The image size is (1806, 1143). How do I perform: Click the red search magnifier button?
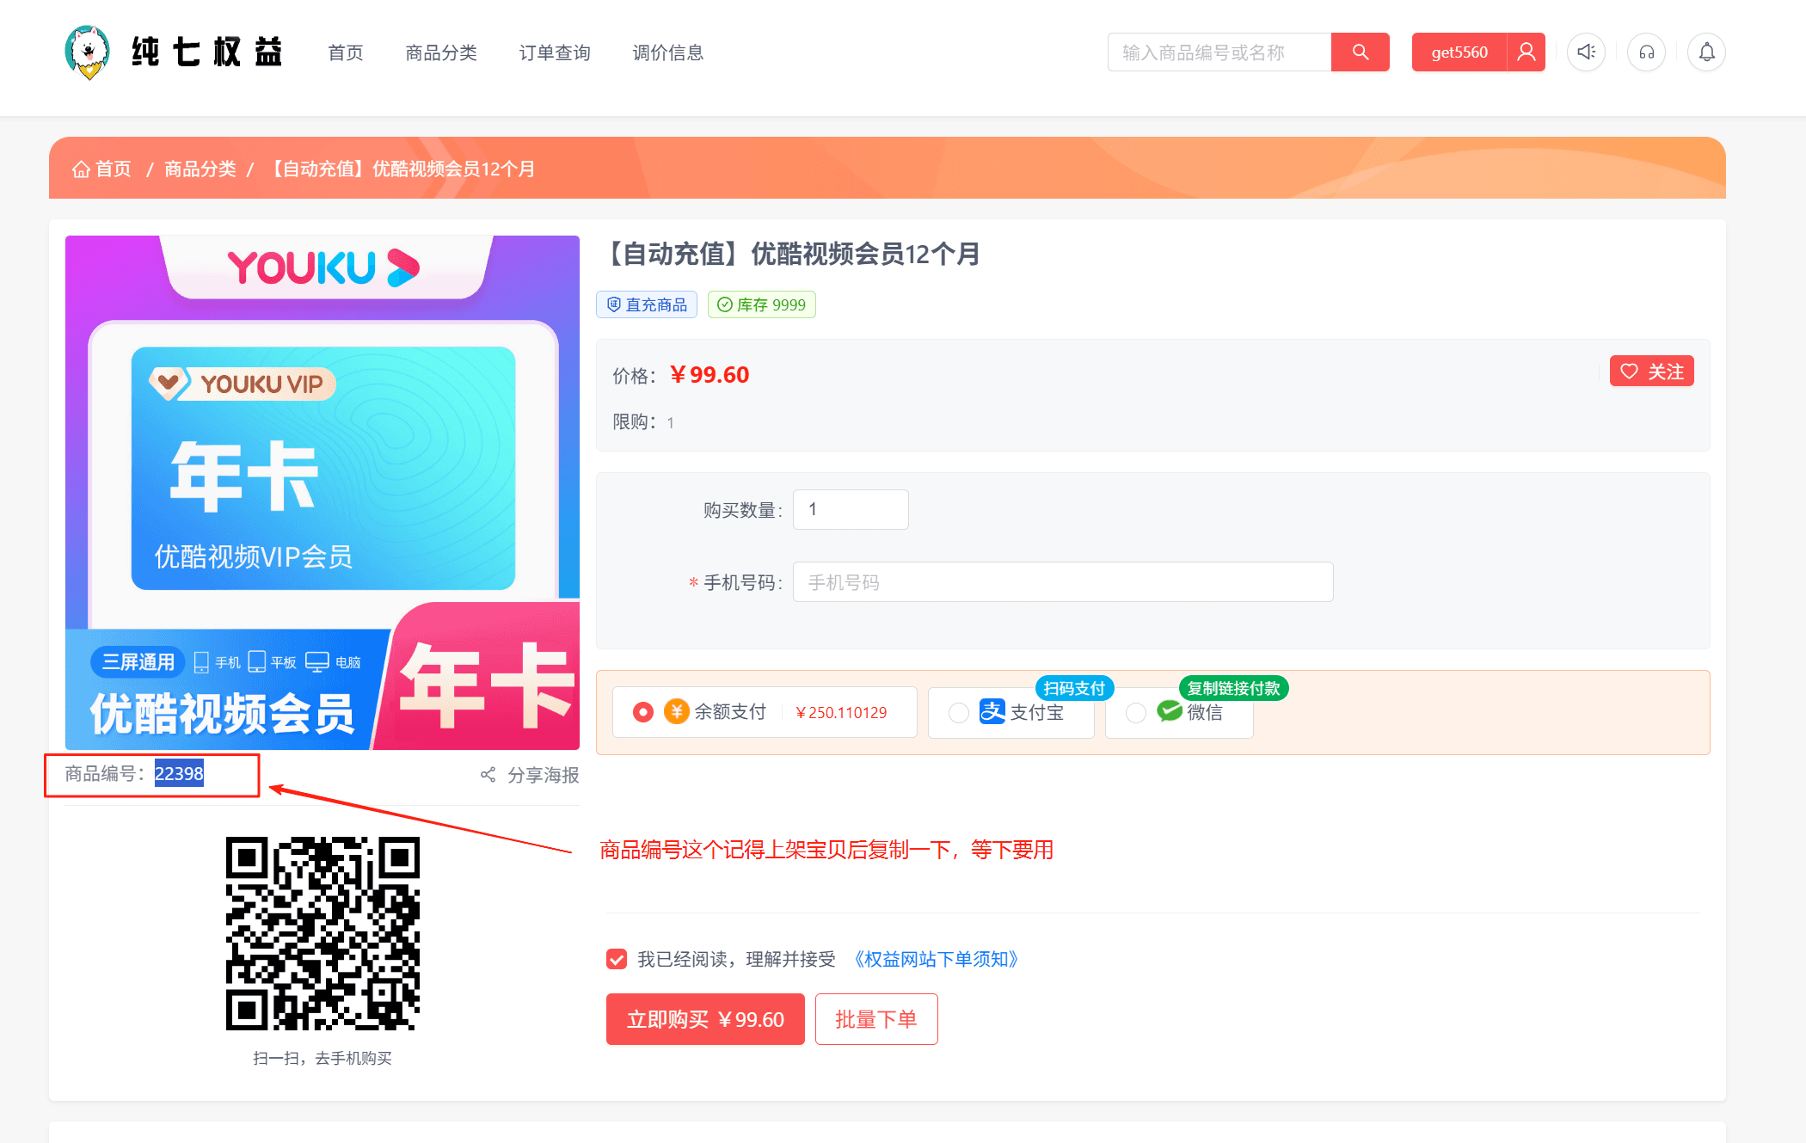click(1360, 52)
